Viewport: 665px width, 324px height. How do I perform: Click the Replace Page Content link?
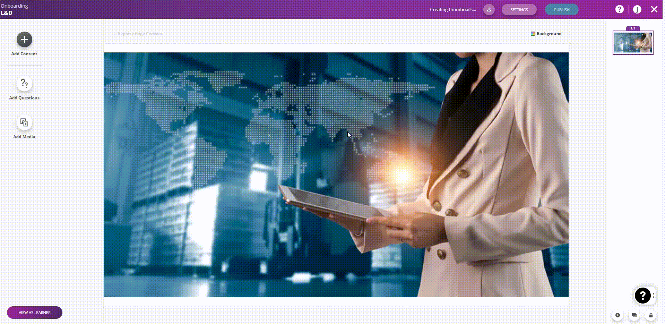pos(140,34)
